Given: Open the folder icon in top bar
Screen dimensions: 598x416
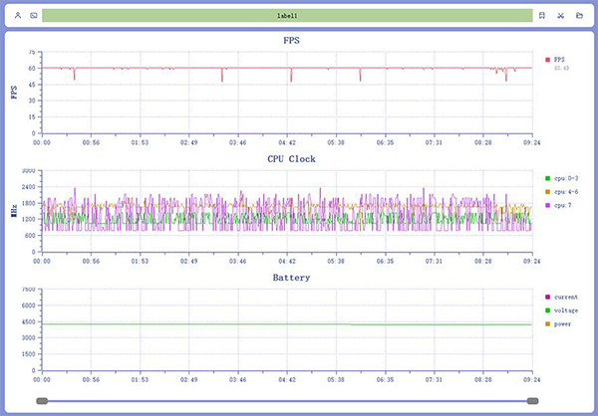Looking at the screenshot, I should [x=580, y=16].
